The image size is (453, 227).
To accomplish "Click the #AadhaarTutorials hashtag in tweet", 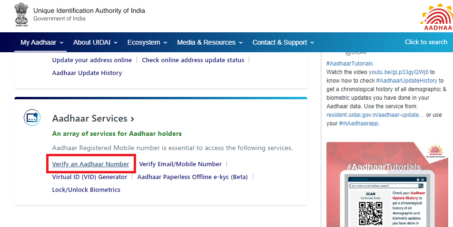I will coord(350,64).
